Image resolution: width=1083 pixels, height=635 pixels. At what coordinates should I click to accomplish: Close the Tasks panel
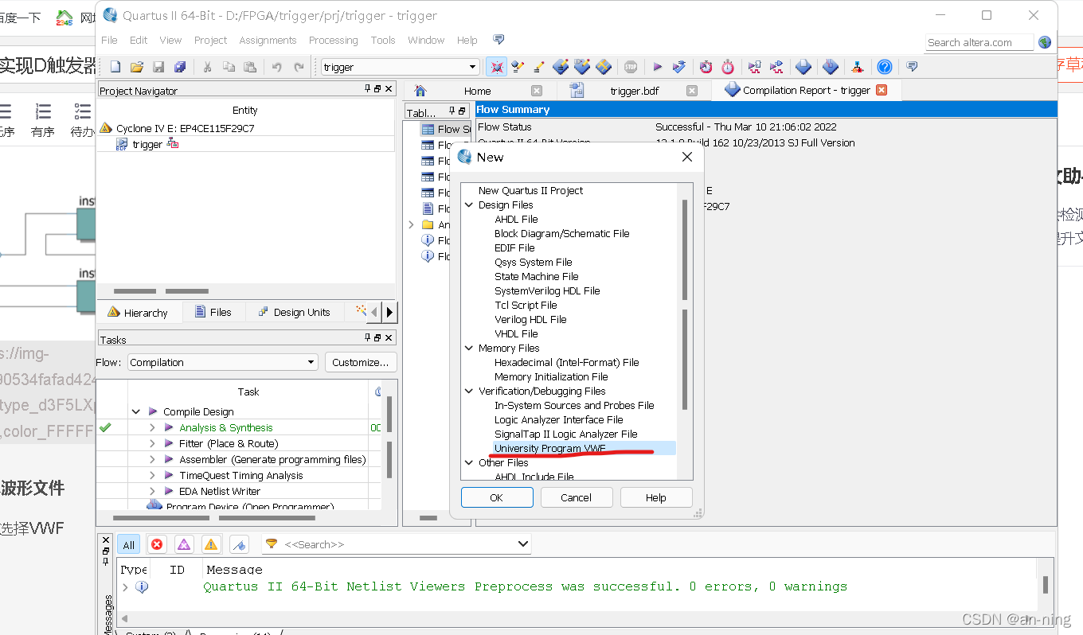[x=389, y=338]
